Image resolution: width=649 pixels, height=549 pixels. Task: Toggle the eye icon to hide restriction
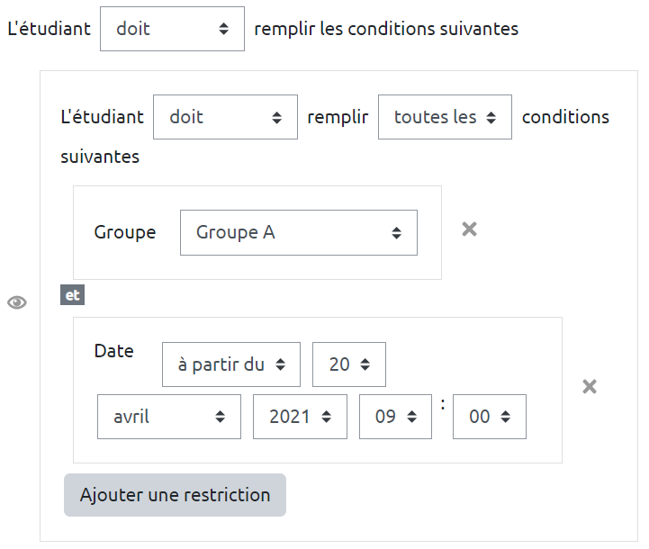pos(17,302)
